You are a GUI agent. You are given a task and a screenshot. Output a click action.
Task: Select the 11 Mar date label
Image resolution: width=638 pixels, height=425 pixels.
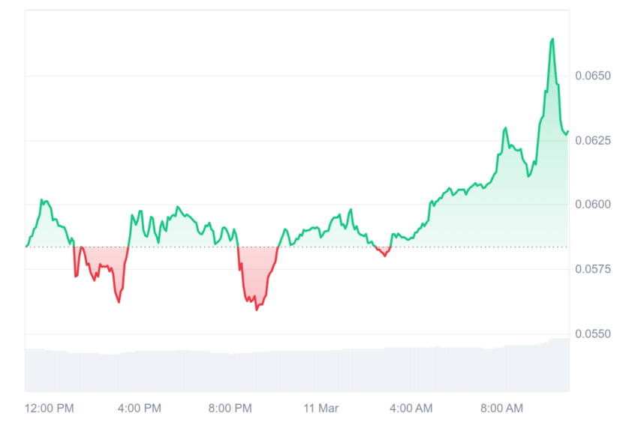tap(321, 408)
